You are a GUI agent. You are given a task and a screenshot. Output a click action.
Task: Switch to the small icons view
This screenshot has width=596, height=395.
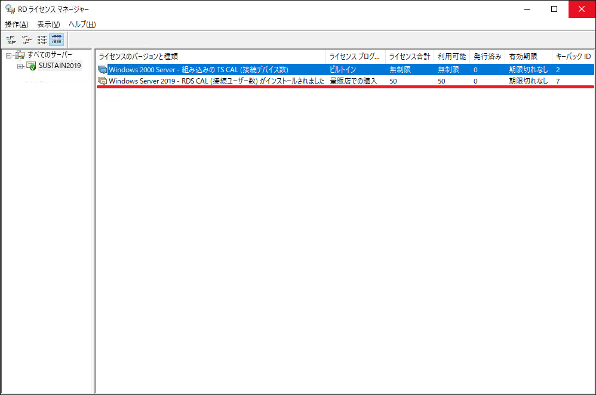(27, 39)
